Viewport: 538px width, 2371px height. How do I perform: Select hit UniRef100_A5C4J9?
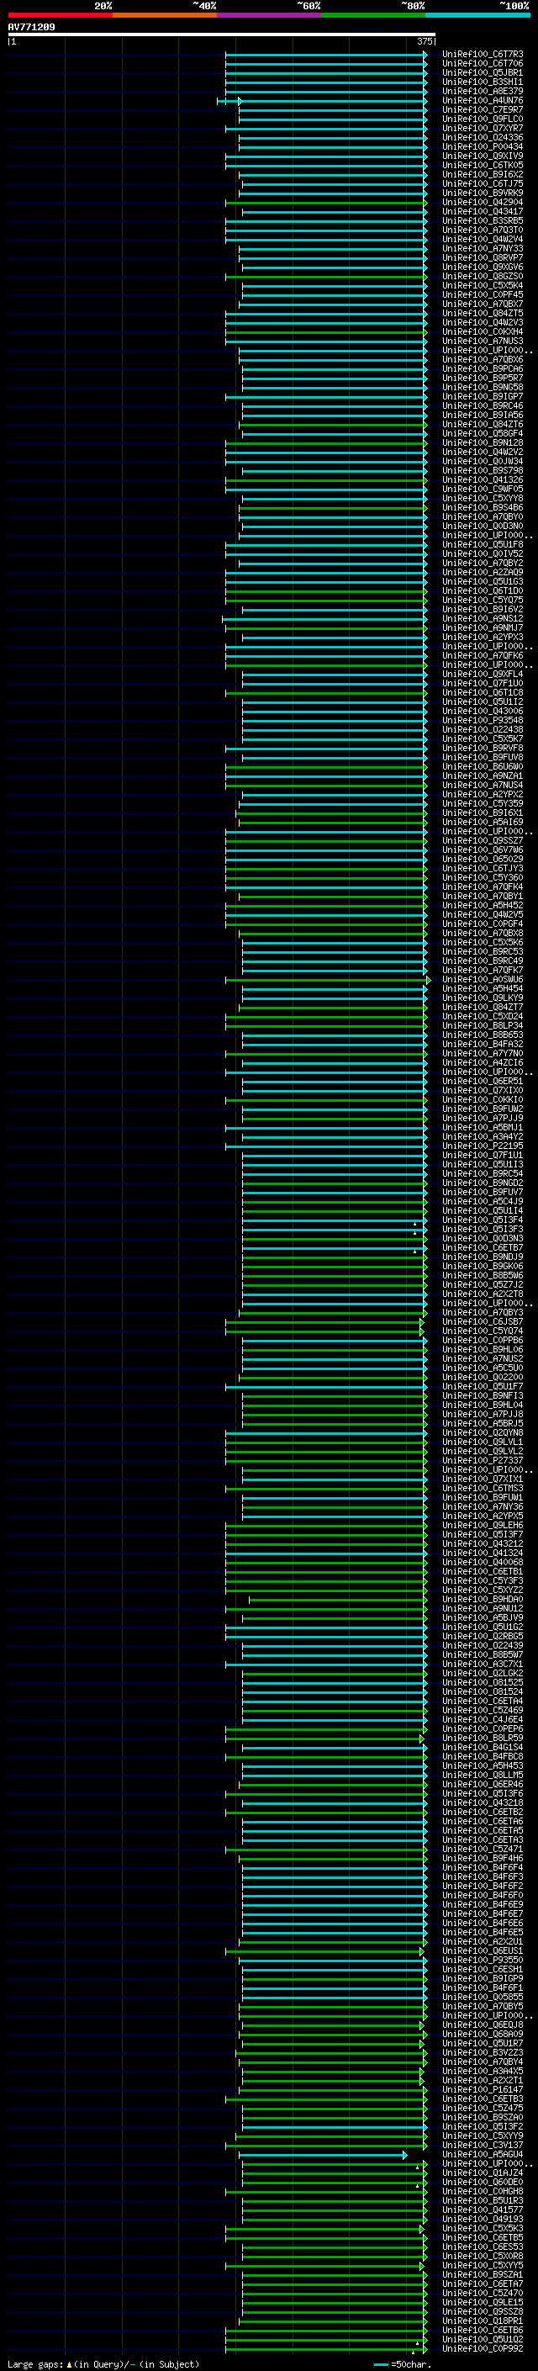(482, 1201)
